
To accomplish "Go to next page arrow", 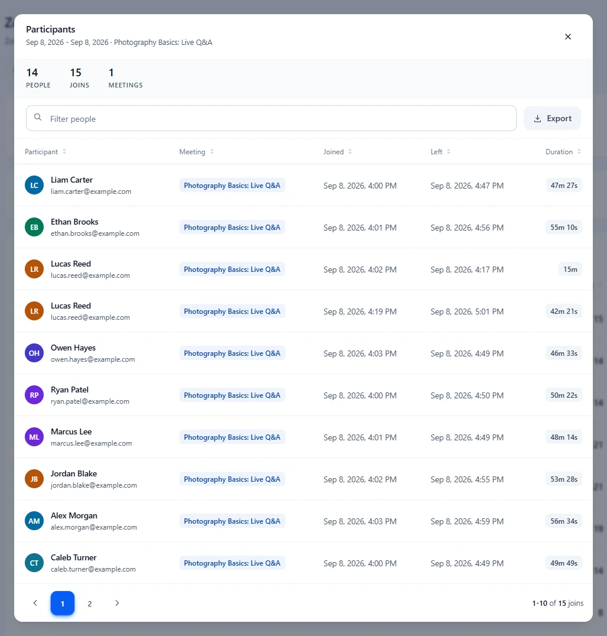I will [x=117, y=603].
